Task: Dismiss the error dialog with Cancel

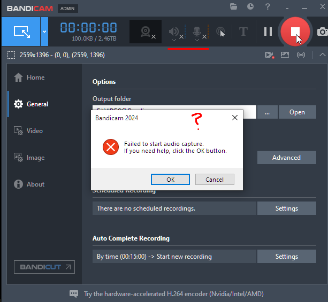Action: (x=215, y=179)
